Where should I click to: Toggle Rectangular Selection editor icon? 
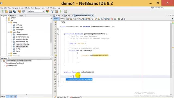[x=92, y=19]
